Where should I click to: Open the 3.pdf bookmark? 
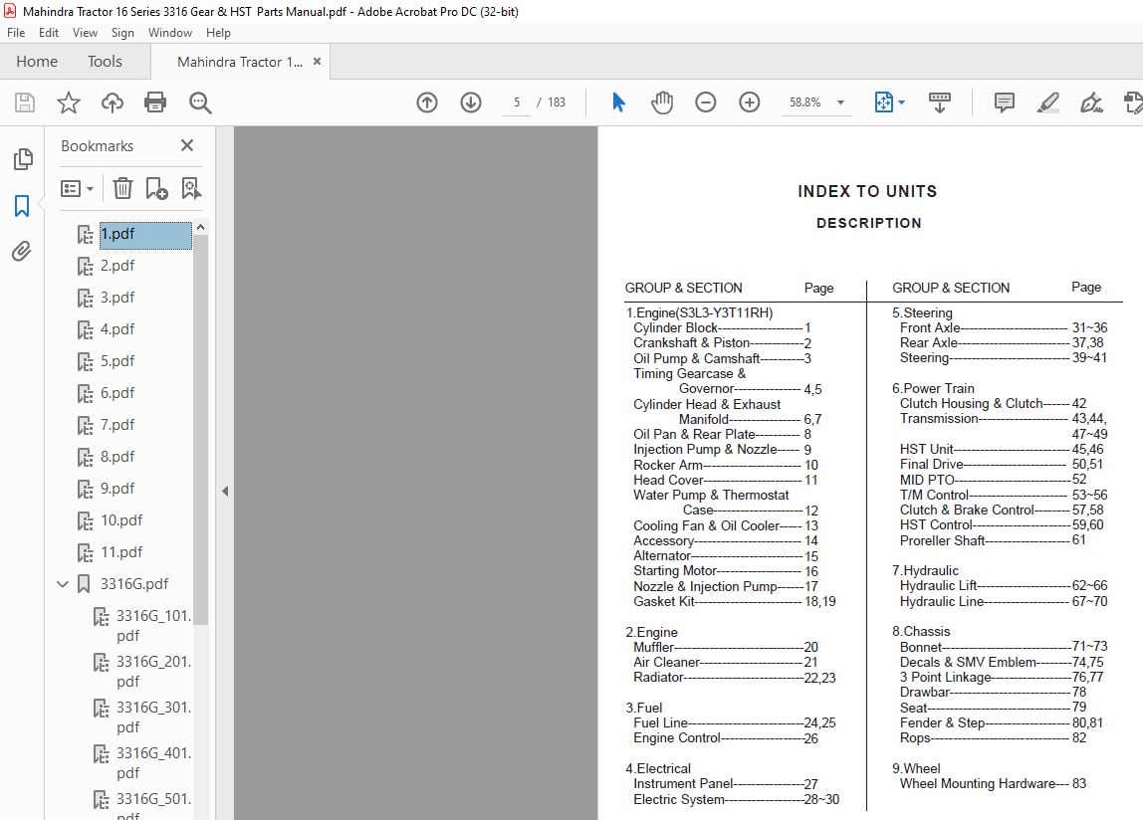pyautogui.click(x=117, y=299)
